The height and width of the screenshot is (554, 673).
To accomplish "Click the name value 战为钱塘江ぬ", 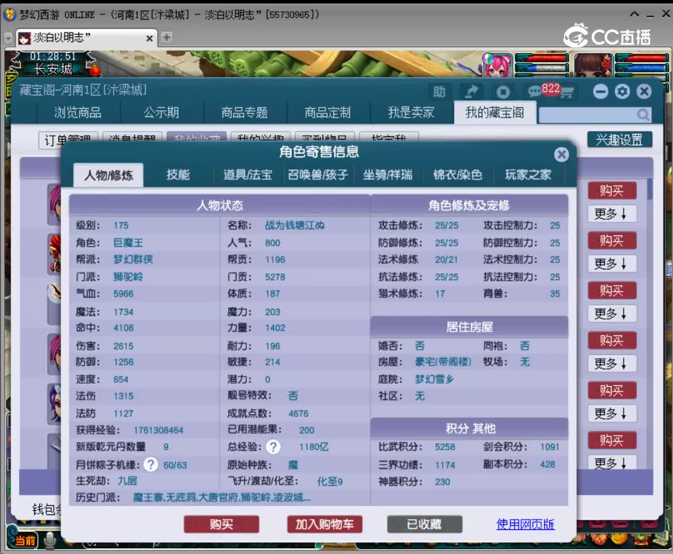I will click(294, 225).
